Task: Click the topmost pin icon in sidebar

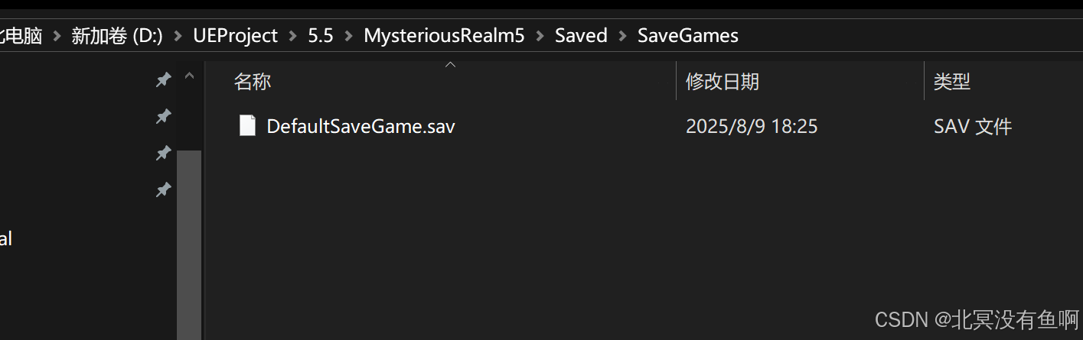Action: (163, 79)
